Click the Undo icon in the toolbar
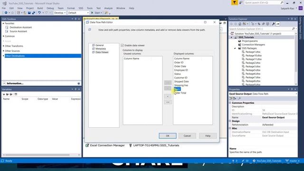Image resolution: width=304 pixels, height=171 pixels. click(x=39, y=13)
